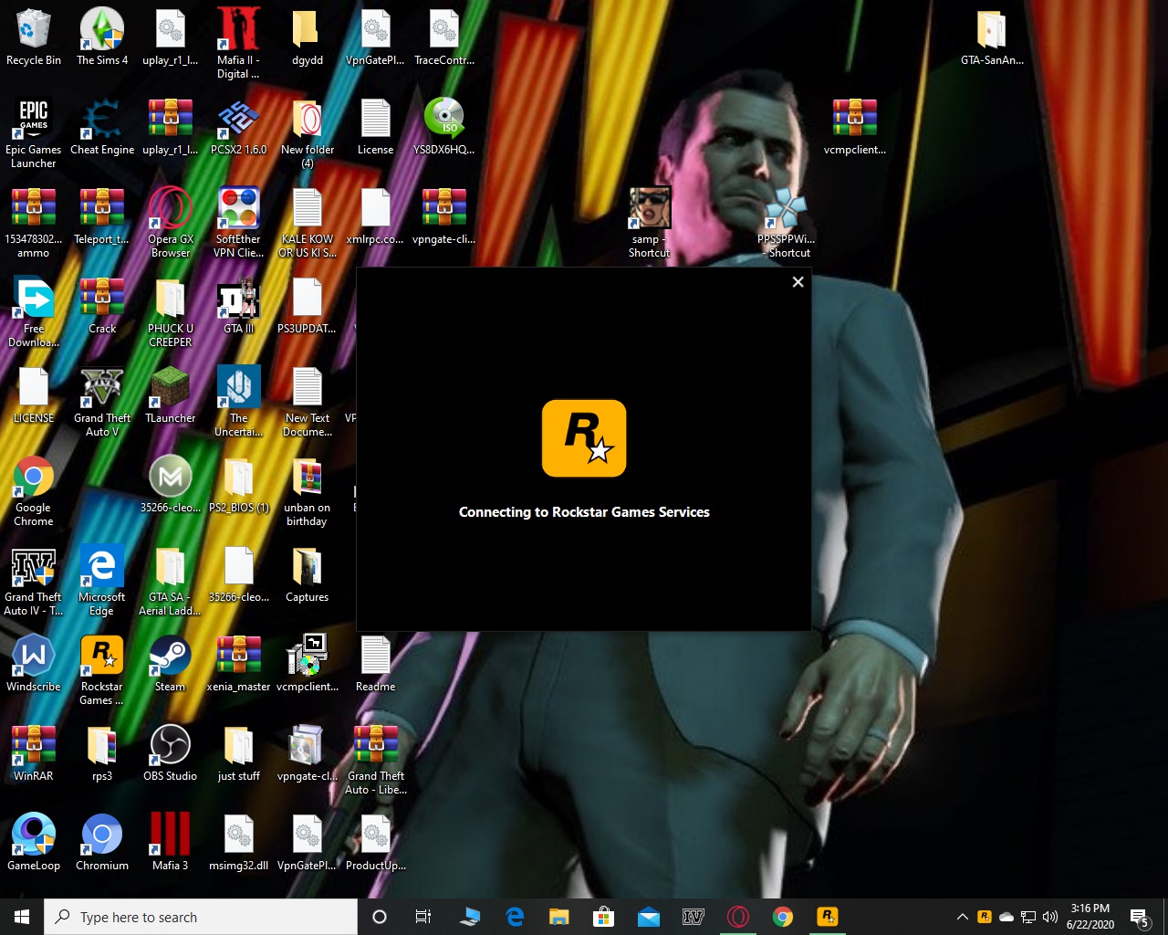The width and height of the screenshot is (1168, 935).
Task: Select Mafia II Digital shortcut
Action: point(238,44)
